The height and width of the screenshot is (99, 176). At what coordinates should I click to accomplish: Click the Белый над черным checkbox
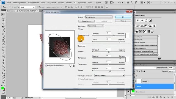tap(79, 79)
